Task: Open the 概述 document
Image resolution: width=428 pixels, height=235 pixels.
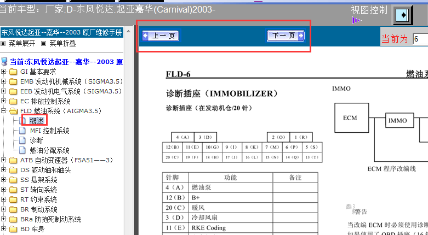Action: pos(37,121)
